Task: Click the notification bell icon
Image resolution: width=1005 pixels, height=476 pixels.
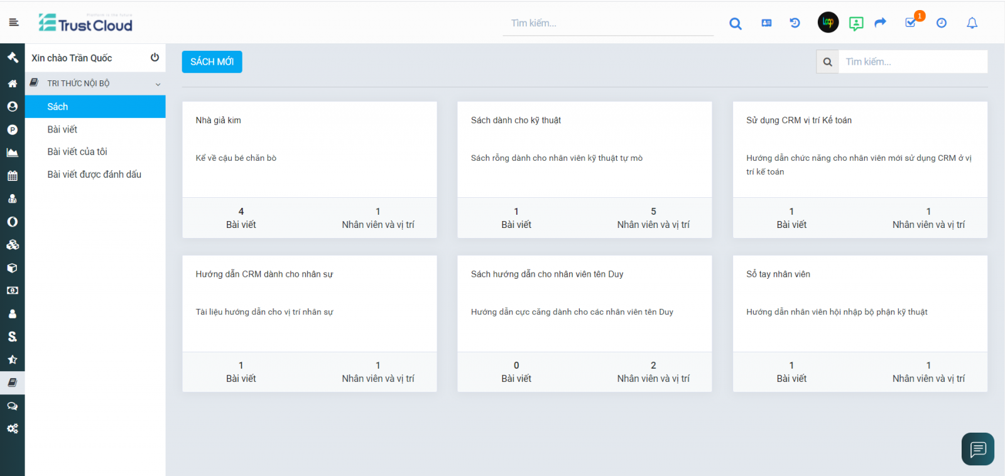Action: coord(972,23)
